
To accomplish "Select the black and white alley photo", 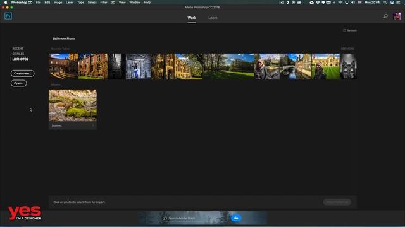I will [116, 66].
